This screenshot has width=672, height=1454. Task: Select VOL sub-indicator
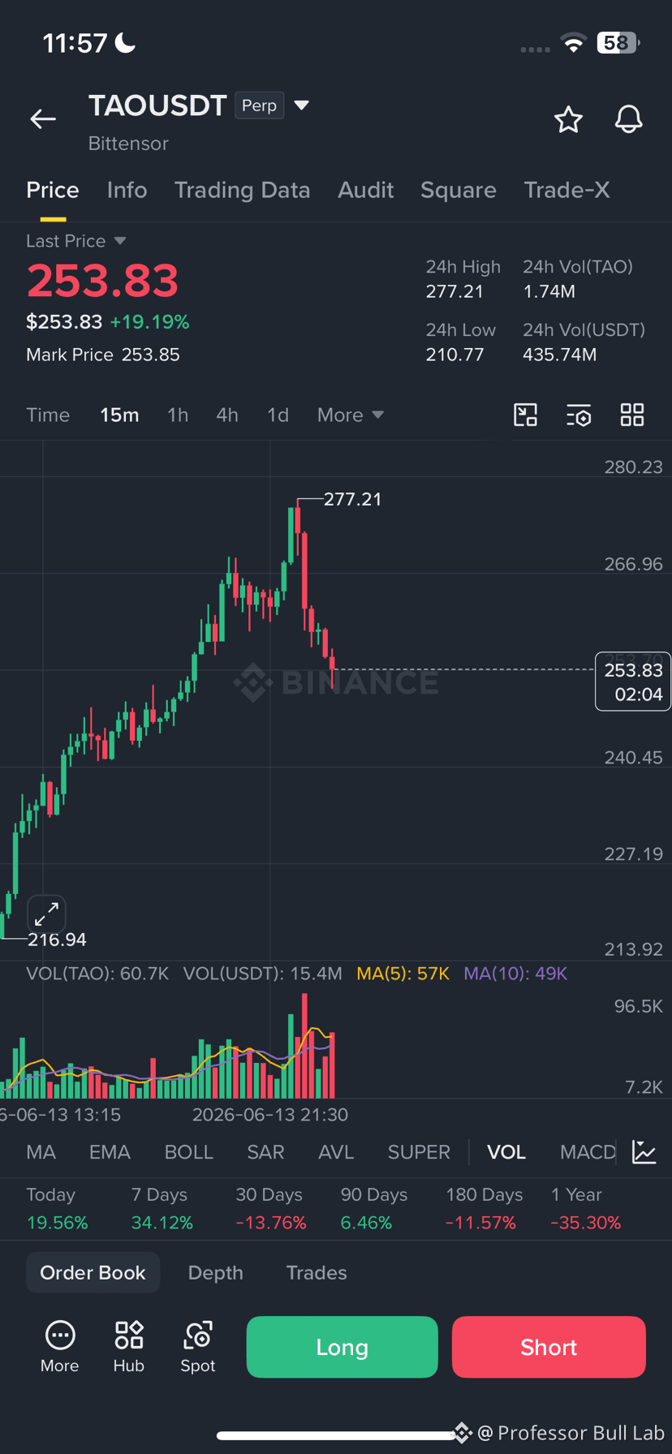point(506,1152)
